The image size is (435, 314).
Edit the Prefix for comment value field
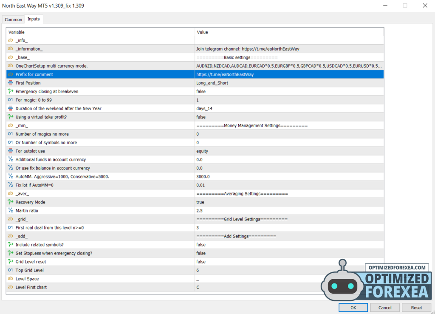point(289,74)
